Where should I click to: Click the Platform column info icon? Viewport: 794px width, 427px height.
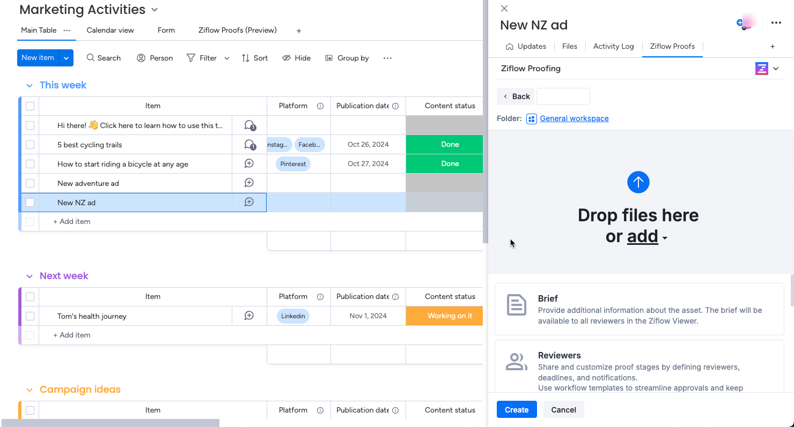(x=320, y=106)
